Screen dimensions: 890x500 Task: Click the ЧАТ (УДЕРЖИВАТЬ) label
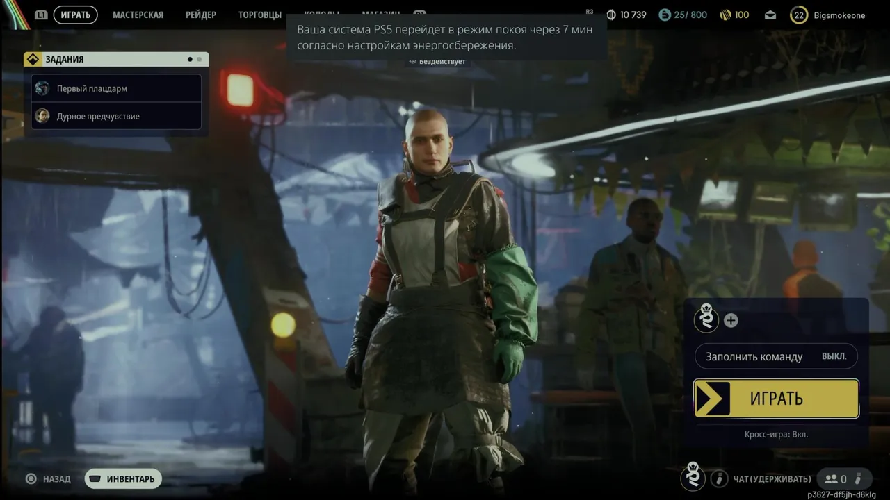click(x=772, y=478)
